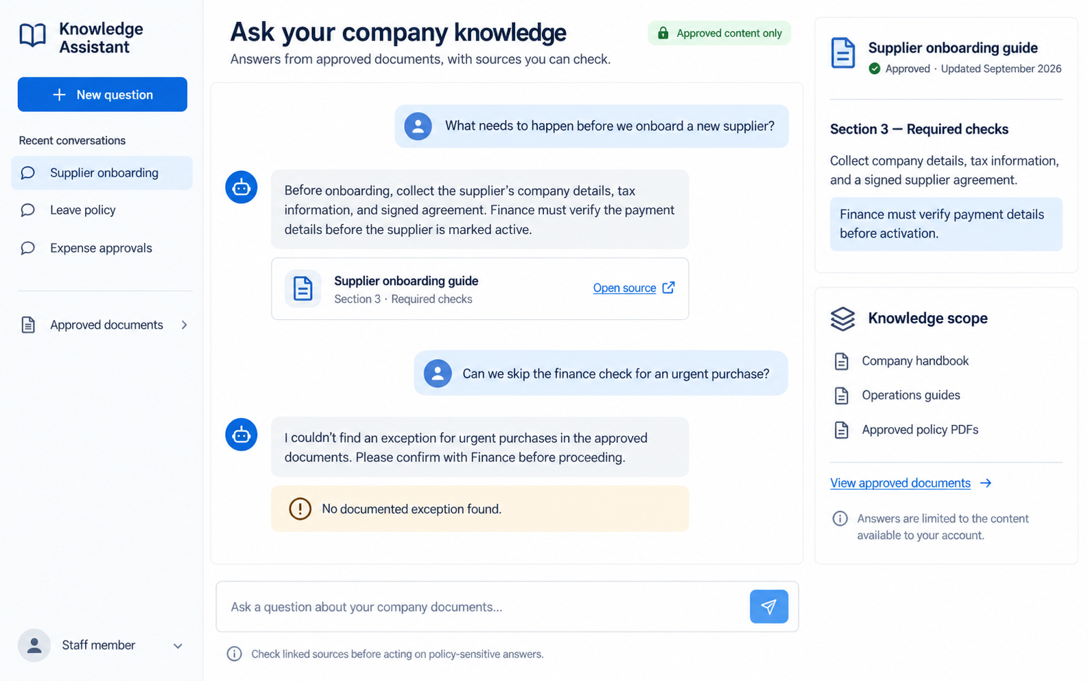Click the No documented exception found notice
Image resolution: width=1088 pixels, height=681 pixels.
[480, 509]
